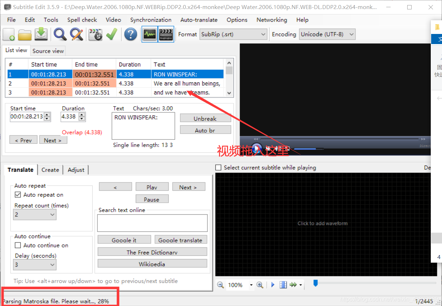Open Replace with the magnifier-pencil icon
This screenshot has width=442, height=306.
coord(76,34)
